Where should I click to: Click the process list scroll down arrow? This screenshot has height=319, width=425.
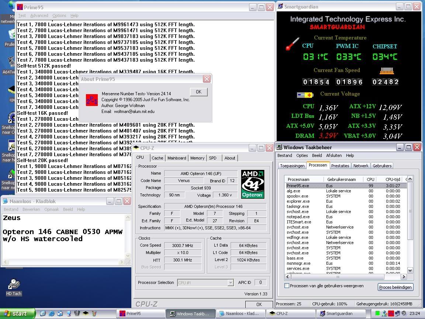410,270
